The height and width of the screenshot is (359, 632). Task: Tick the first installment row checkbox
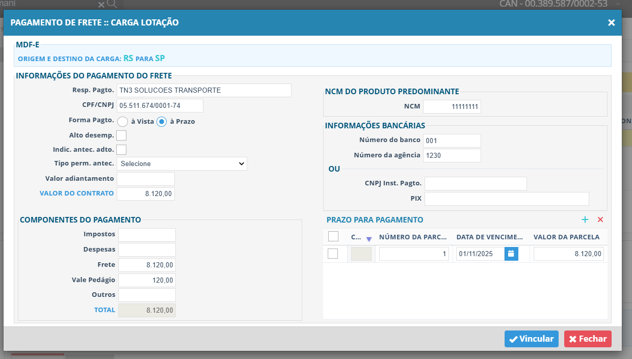[333, 254]
